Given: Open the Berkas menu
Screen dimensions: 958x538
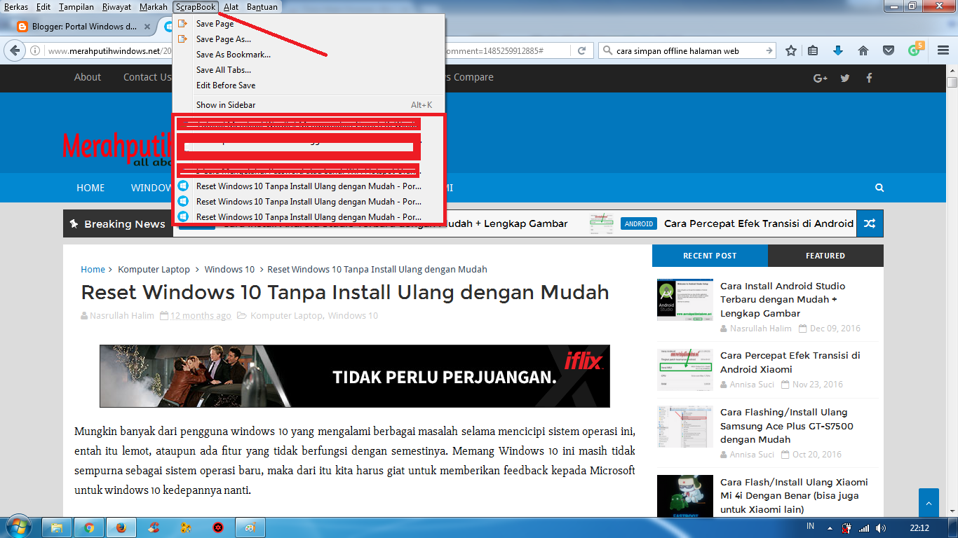Looking at the screenshot, I should [x=16, y=7].
